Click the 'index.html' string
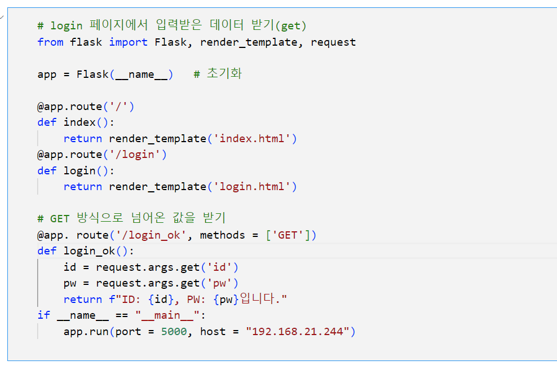Screen dimensions: 557x365 [252, 138]
